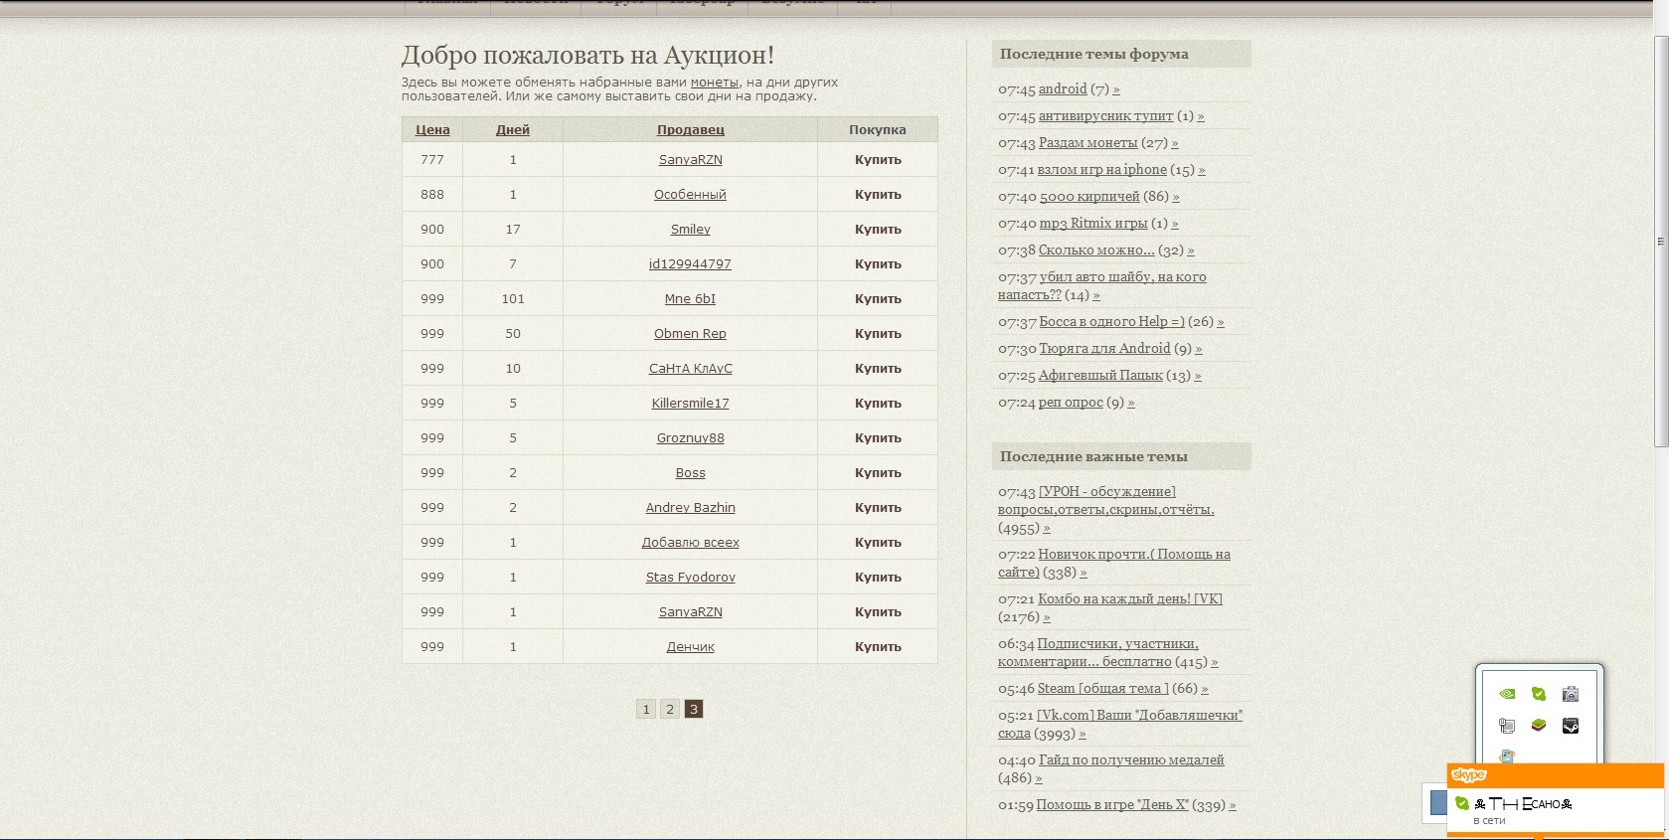
Task: Buy the 50-day lot from Obmen Rep
Action: point(878,333)
